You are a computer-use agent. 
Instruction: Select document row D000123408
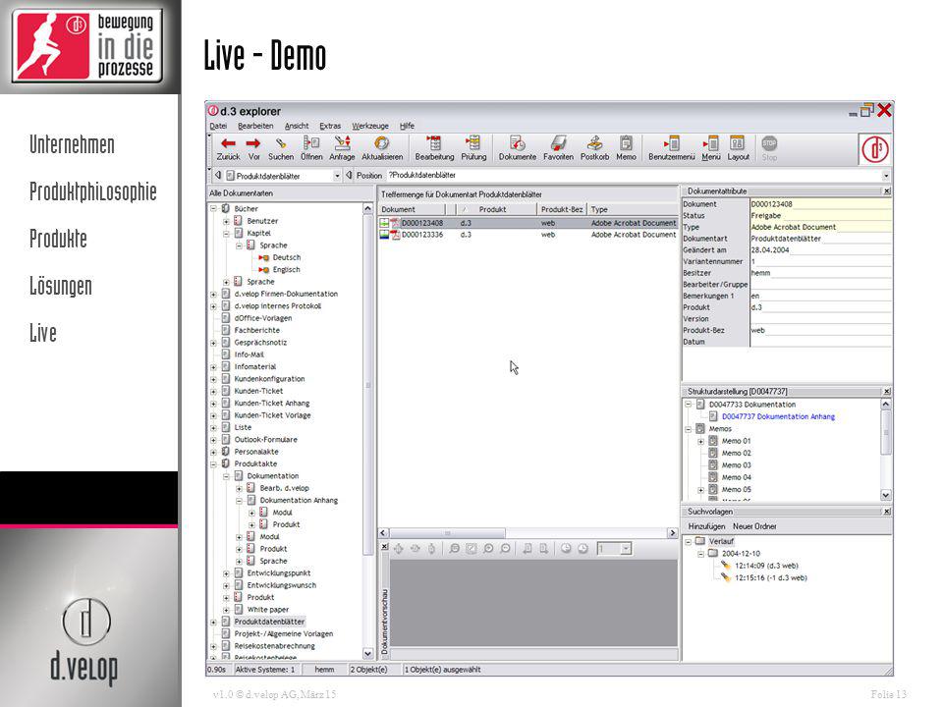528,223
